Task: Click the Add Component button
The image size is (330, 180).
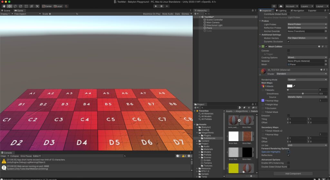Action: point(293,174)
